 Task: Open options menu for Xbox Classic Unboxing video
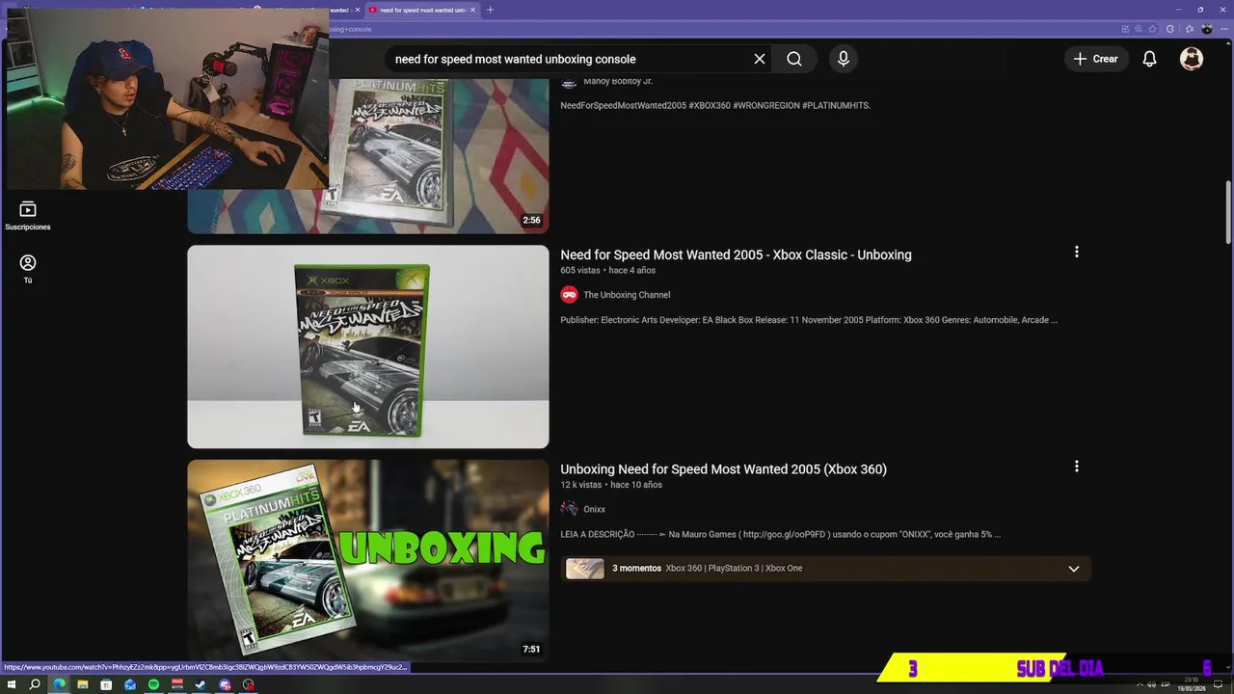[x=1076, y=253]
